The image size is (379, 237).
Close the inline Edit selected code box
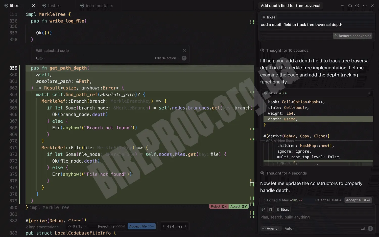(x=184, y=51)
